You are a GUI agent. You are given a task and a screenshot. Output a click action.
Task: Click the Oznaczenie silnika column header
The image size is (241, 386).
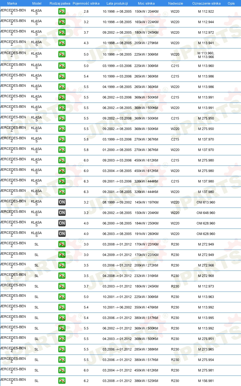click(x=206, y=3)
